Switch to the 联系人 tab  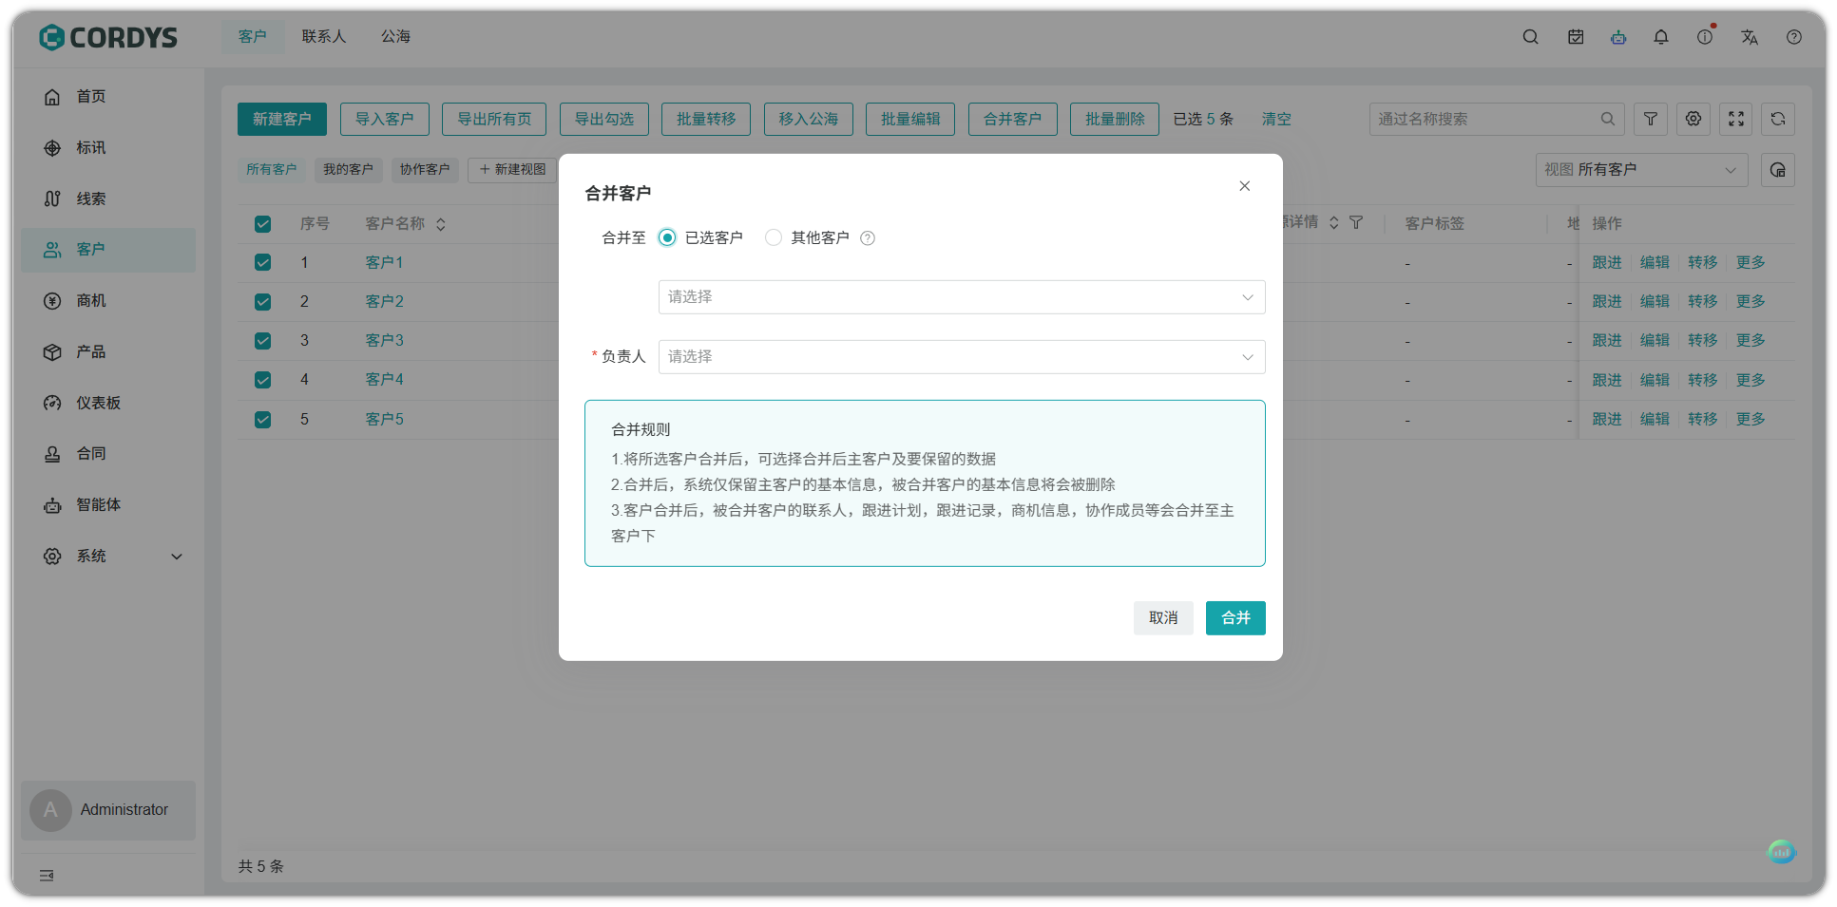pos(323,36)
